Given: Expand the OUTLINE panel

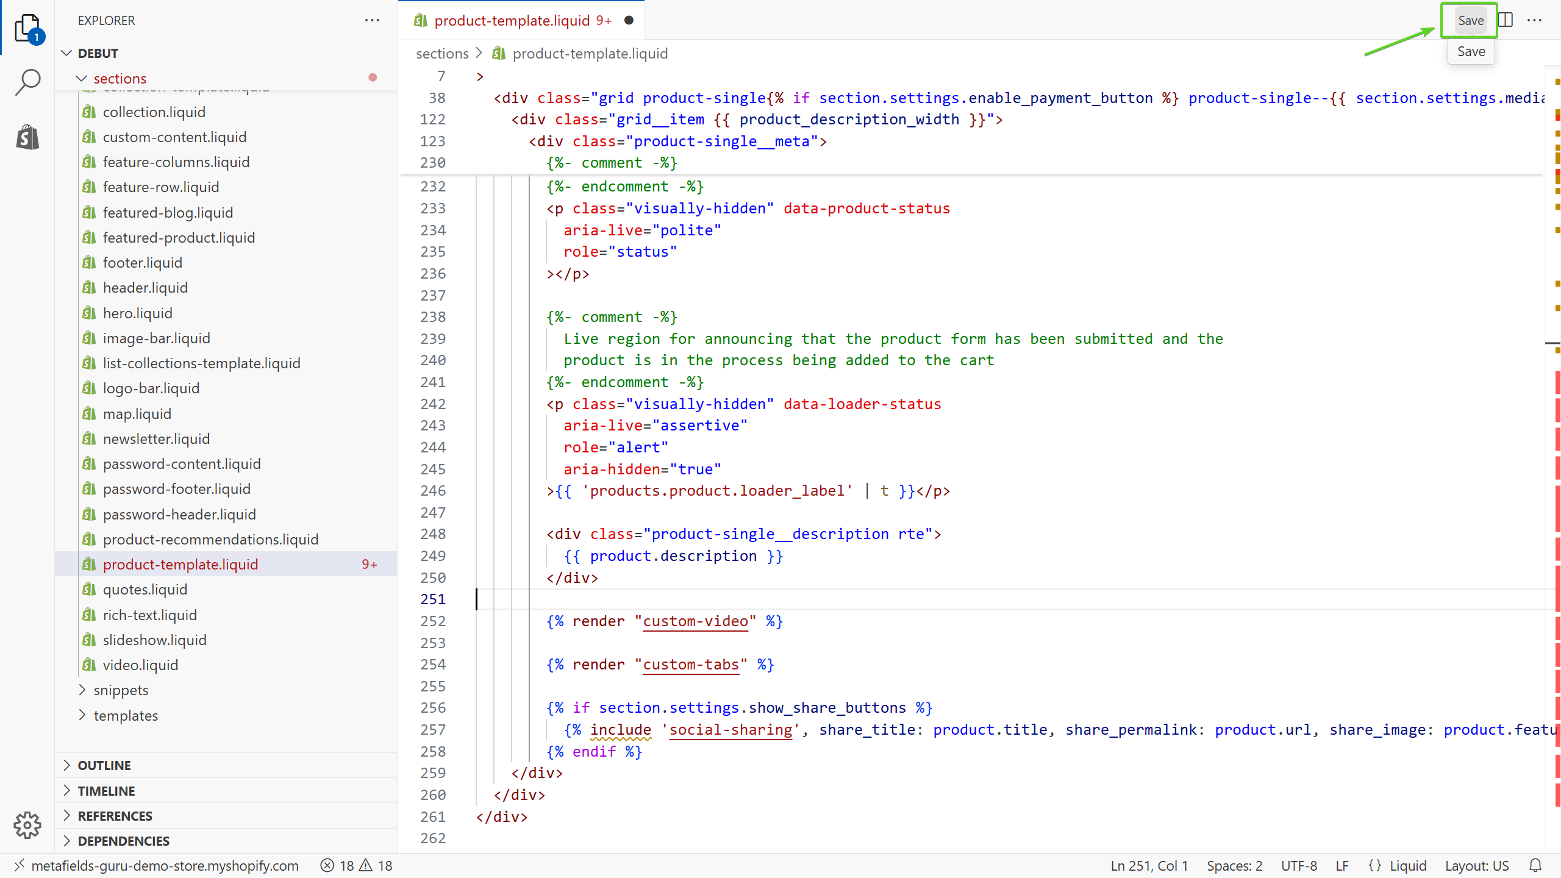Looking at the screenshot, I should [x=104, y=765].
